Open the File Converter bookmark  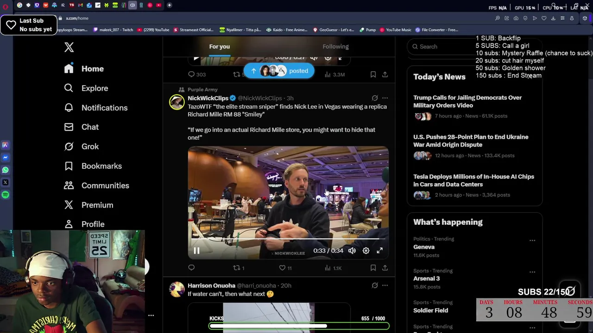[x=436, y=30]
